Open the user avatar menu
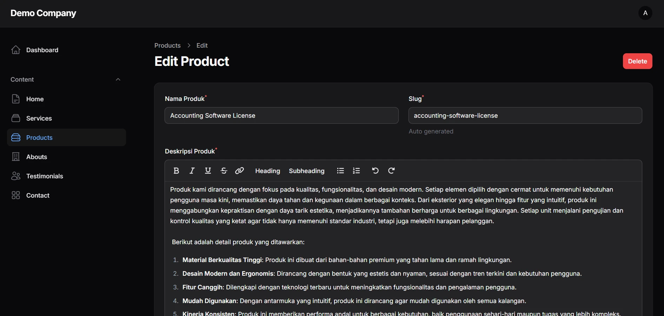This screenshot has width=664, height=316. pos(645,13)
